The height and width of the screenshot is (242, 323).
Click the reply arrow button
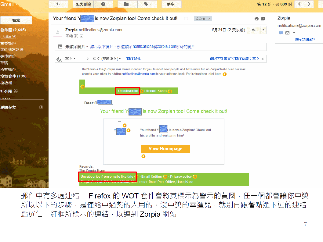pyautogui.click(x=254, y=30)
